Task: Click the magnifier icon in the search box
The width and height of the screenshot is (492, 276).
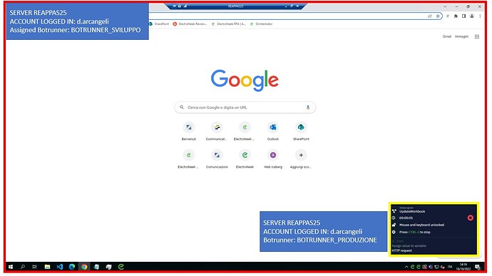Action: [x=182, y=107]
